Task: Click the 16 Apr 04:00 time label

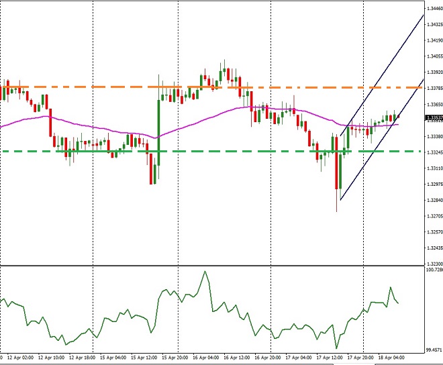Action: coord(205,358)
